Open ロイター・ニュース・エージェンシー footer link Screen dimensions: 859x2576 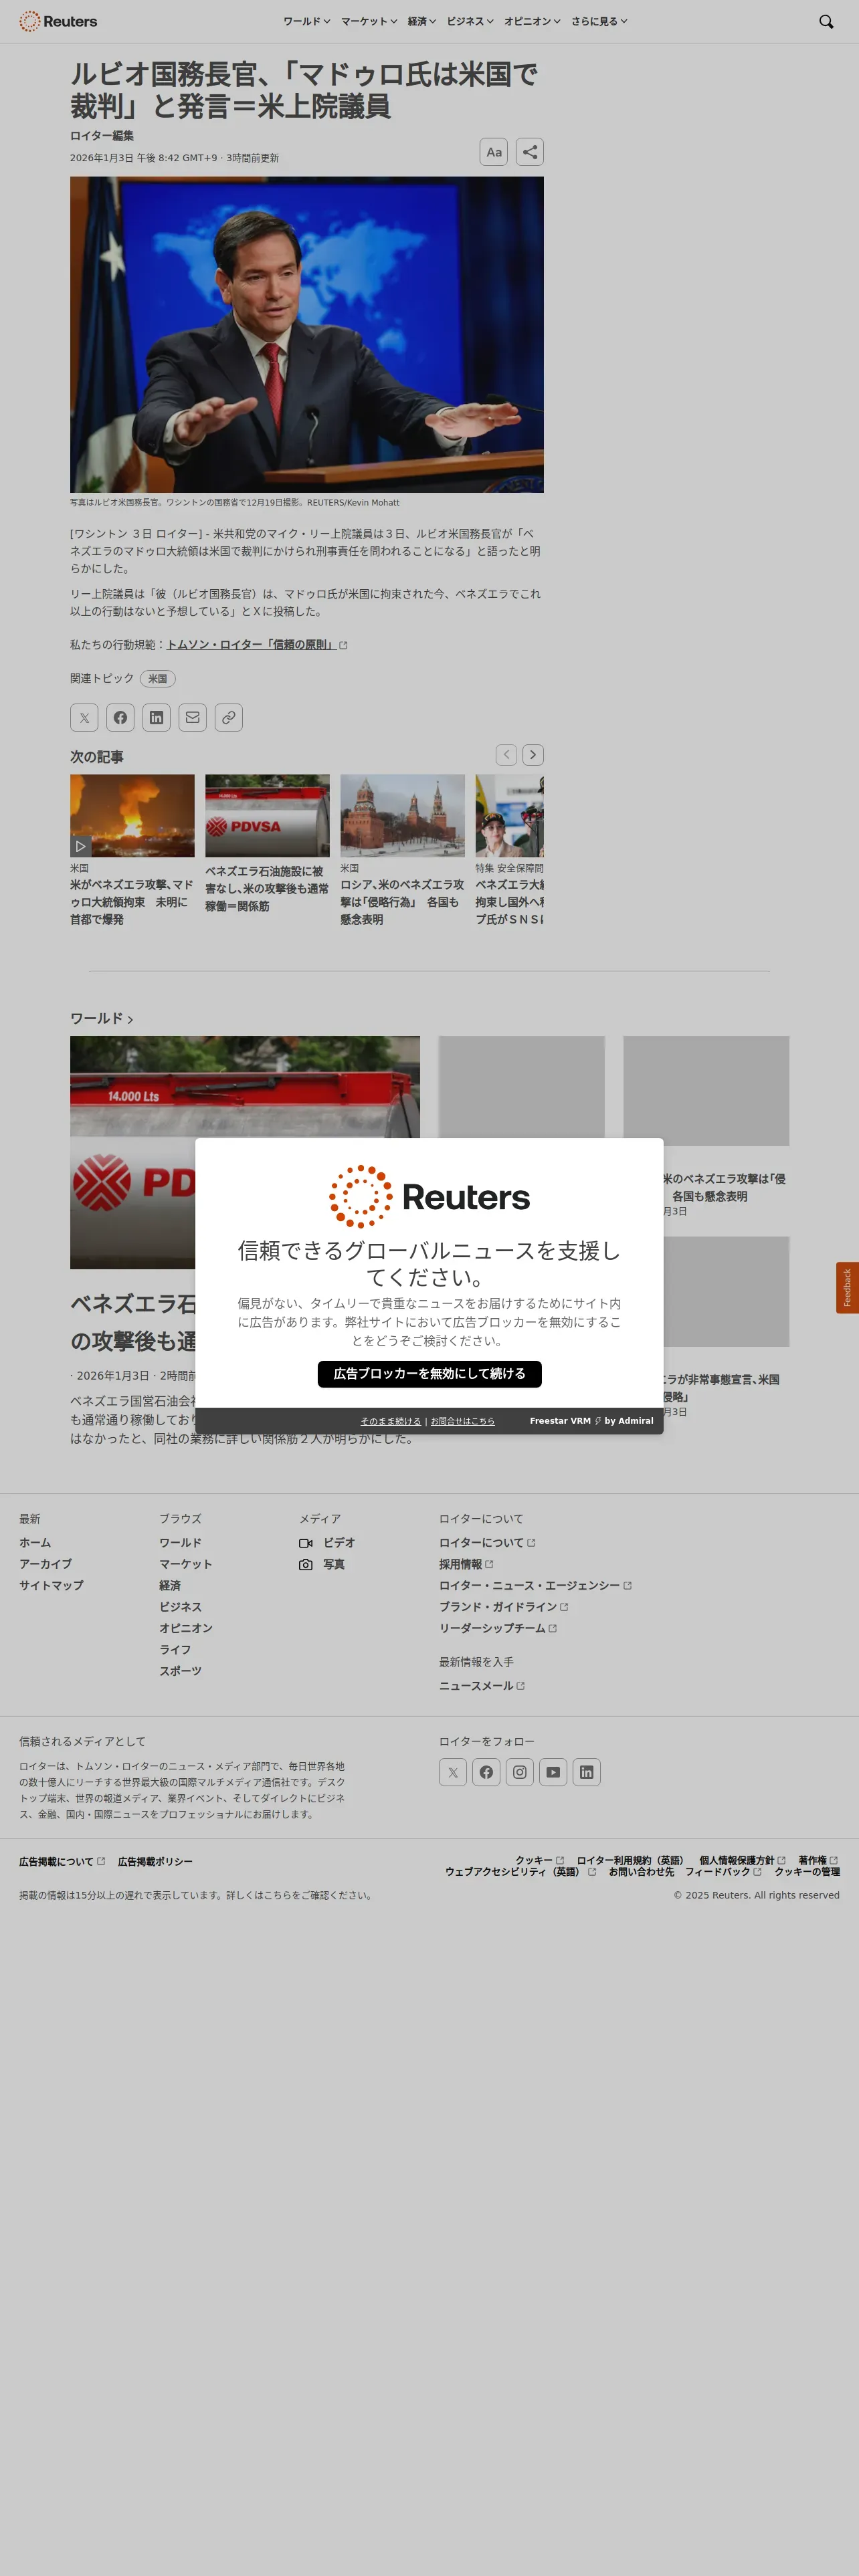coord(535,1586)
